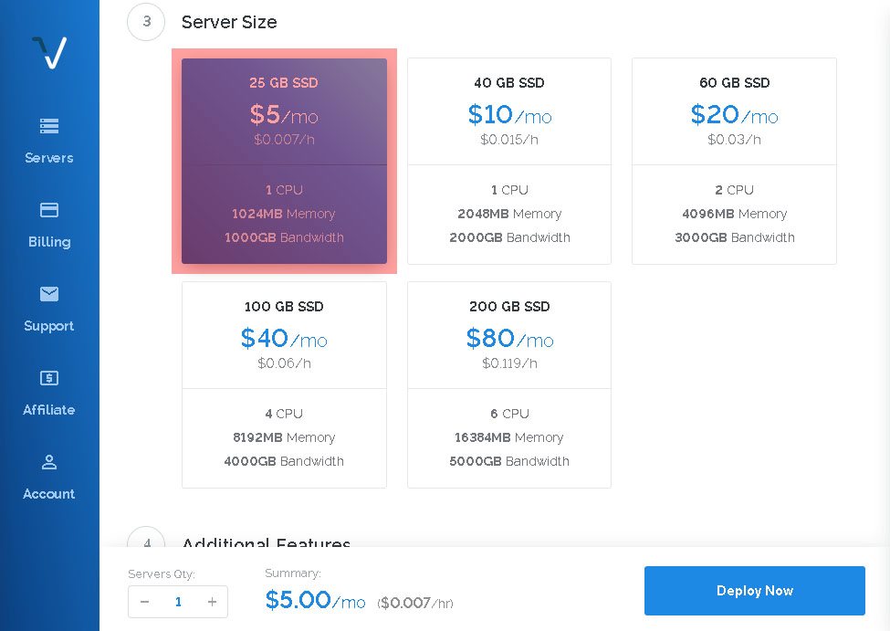The height and width of the screenshot is (631, 890).
Task: Open the Account person icon
Action: (48, 462)
